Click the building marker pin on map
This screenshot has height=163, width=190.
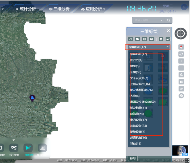(x=32, y=98)
